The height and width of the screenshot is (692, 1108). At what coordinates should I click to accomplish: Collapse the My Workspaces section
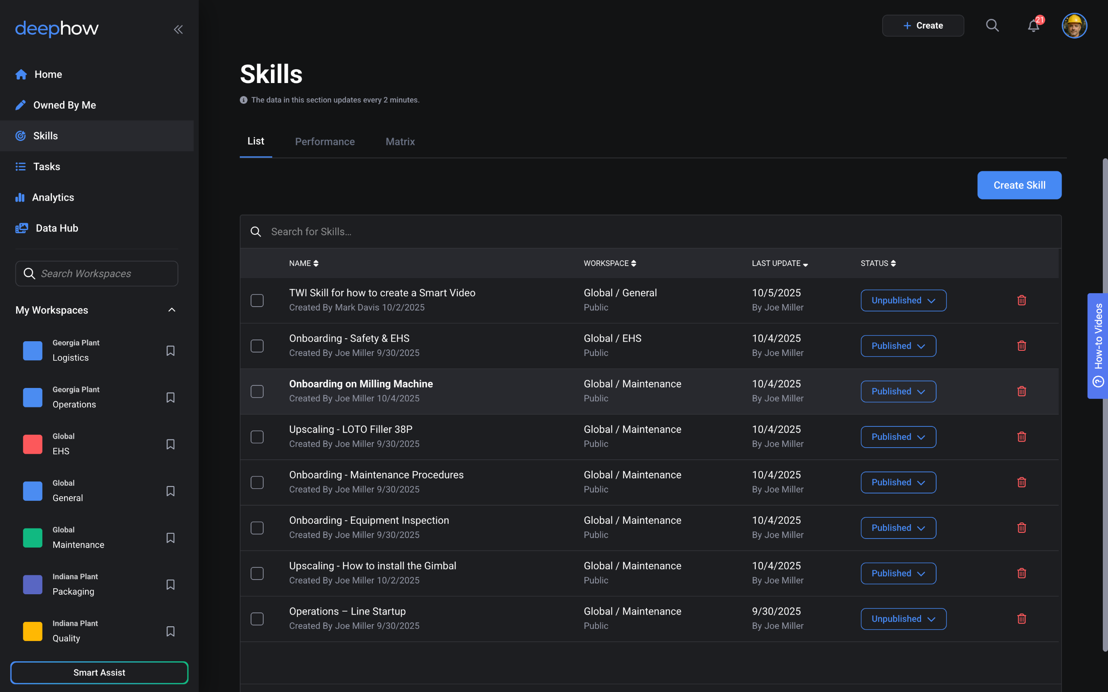(172, 310)
